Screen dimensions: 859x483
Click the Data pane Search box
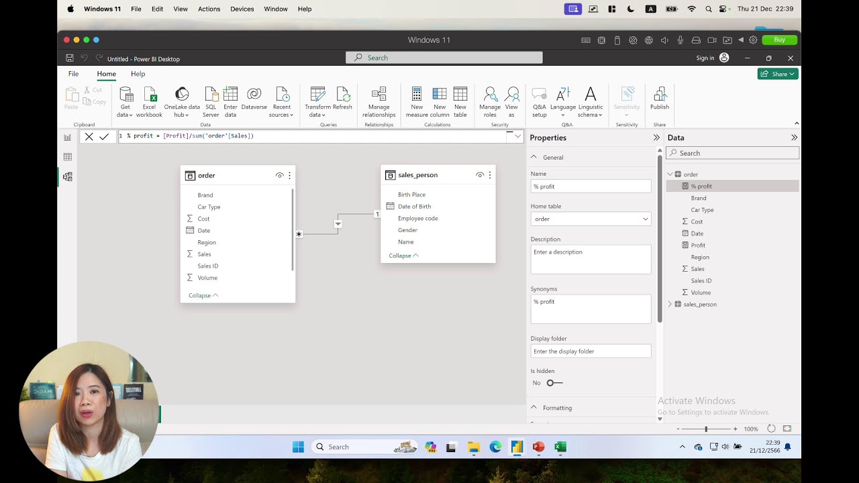(732, 153)
